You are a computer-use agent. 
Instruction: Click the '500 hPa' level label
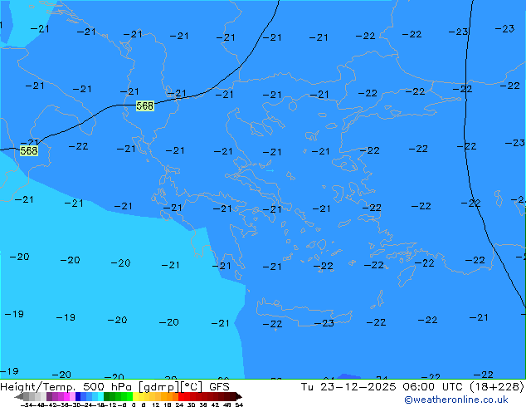coord(107,387)
